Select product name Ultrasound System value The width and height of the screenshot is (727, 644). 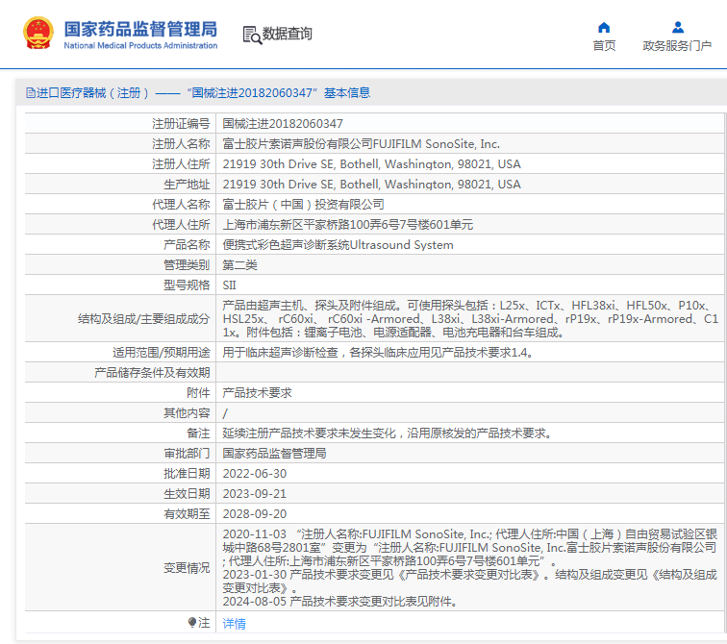338,245
